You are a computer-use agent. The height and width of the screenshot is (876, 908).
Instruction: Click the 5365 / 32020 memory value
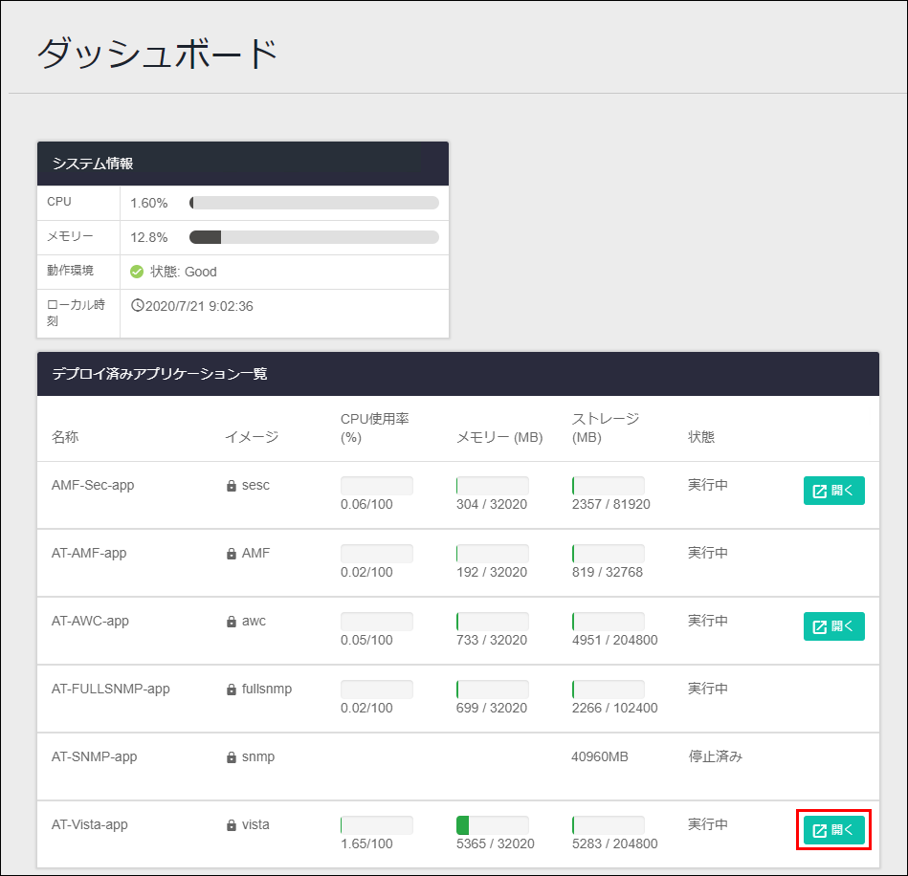tap(495, 843)
